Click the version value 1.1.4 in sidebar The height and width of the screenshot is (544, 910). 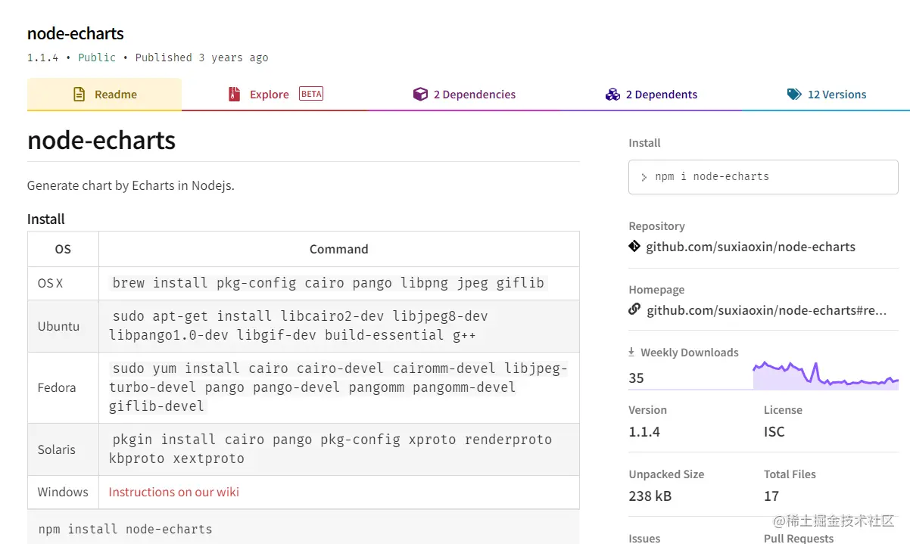point(644,432)
